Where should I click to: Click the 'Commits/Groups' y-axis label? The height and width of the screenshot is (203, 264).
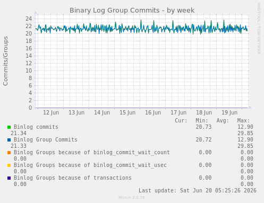click(5, 61)
